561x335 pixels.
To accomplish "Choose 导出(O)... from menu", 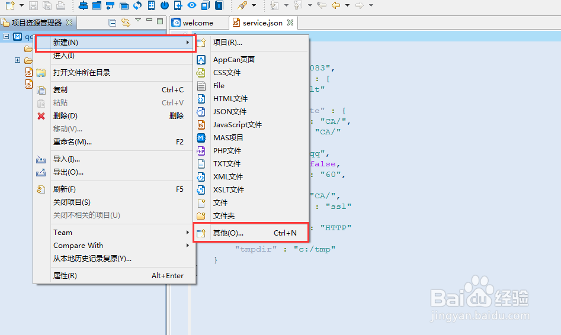I will tap(114, 172).
